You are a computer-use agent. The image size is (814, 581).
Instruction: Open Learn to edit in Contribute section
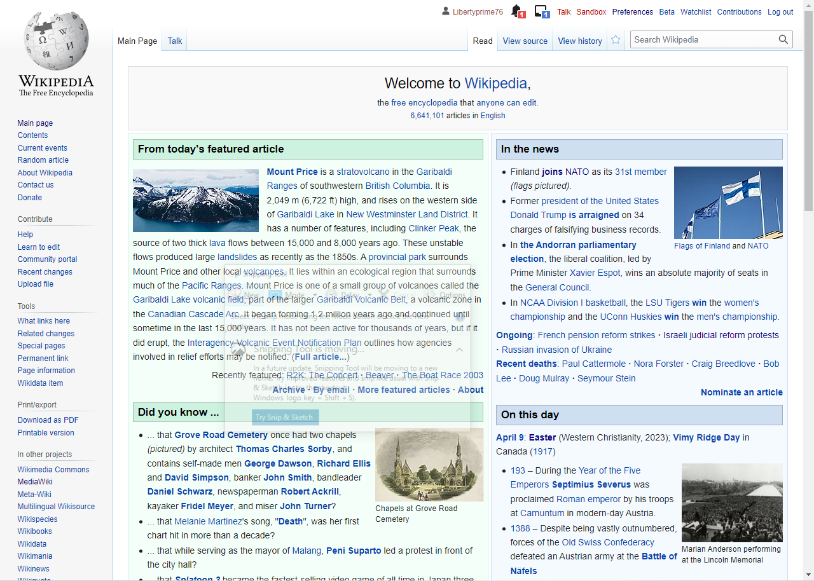tap(39, 247)
